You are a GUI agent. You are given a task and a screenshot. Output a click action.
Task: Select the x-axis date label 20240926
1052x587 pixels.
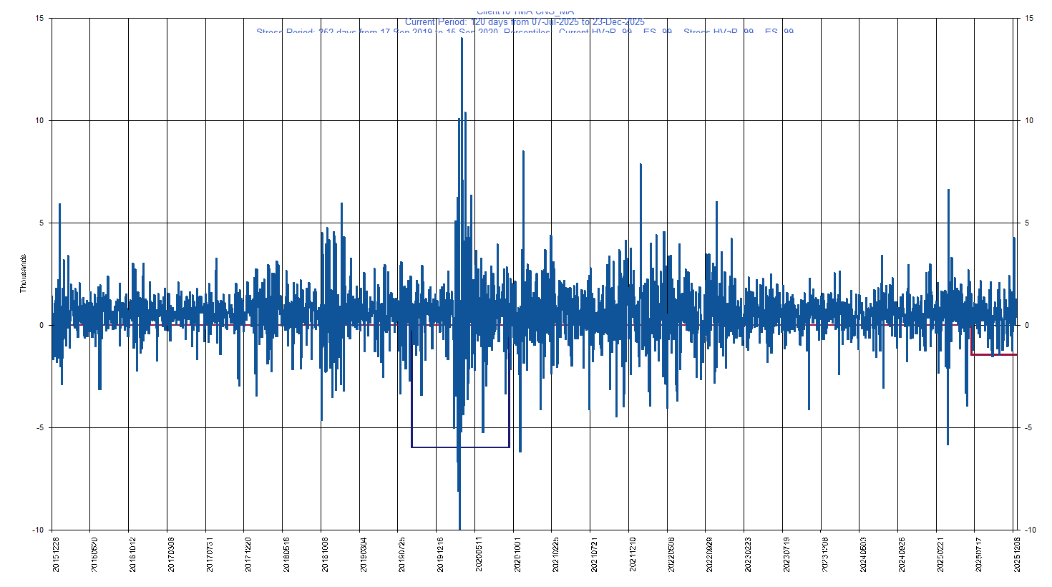pyautogui.click(x=902, y=554)
